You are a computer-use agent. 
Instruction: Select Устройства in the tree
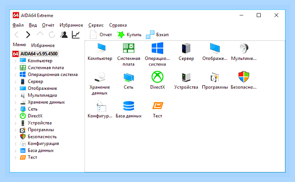pyautogui.click(x=39, y=123)
